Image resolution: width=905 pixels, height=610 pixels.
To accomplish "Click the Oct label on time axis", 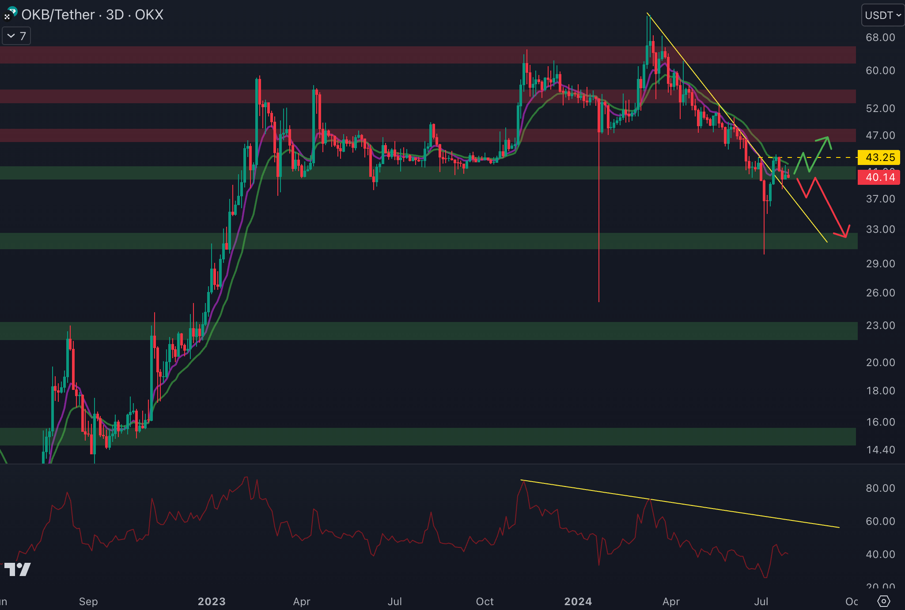I will coord(485,601).
